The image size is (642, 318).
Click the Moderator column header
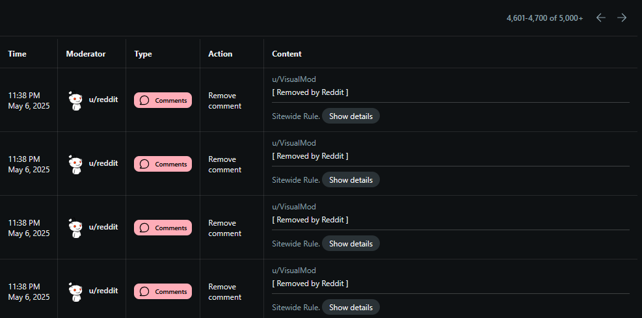(x=86, y=54)
